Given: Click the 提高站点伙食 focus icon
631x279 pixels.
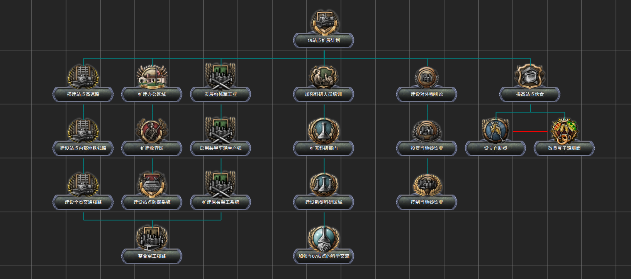Looking at the screenshot, I should click(x=530, y=76).
